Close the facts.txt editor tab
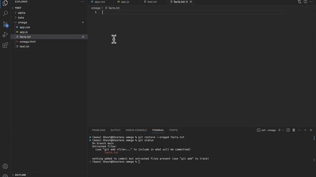The height and width of the screenshot is (177, 316). tap(191, 2)
